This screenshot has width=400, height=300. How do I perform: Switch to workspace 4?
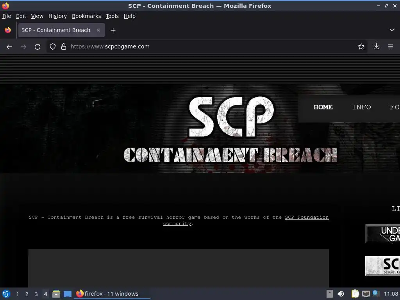[45, 294]
